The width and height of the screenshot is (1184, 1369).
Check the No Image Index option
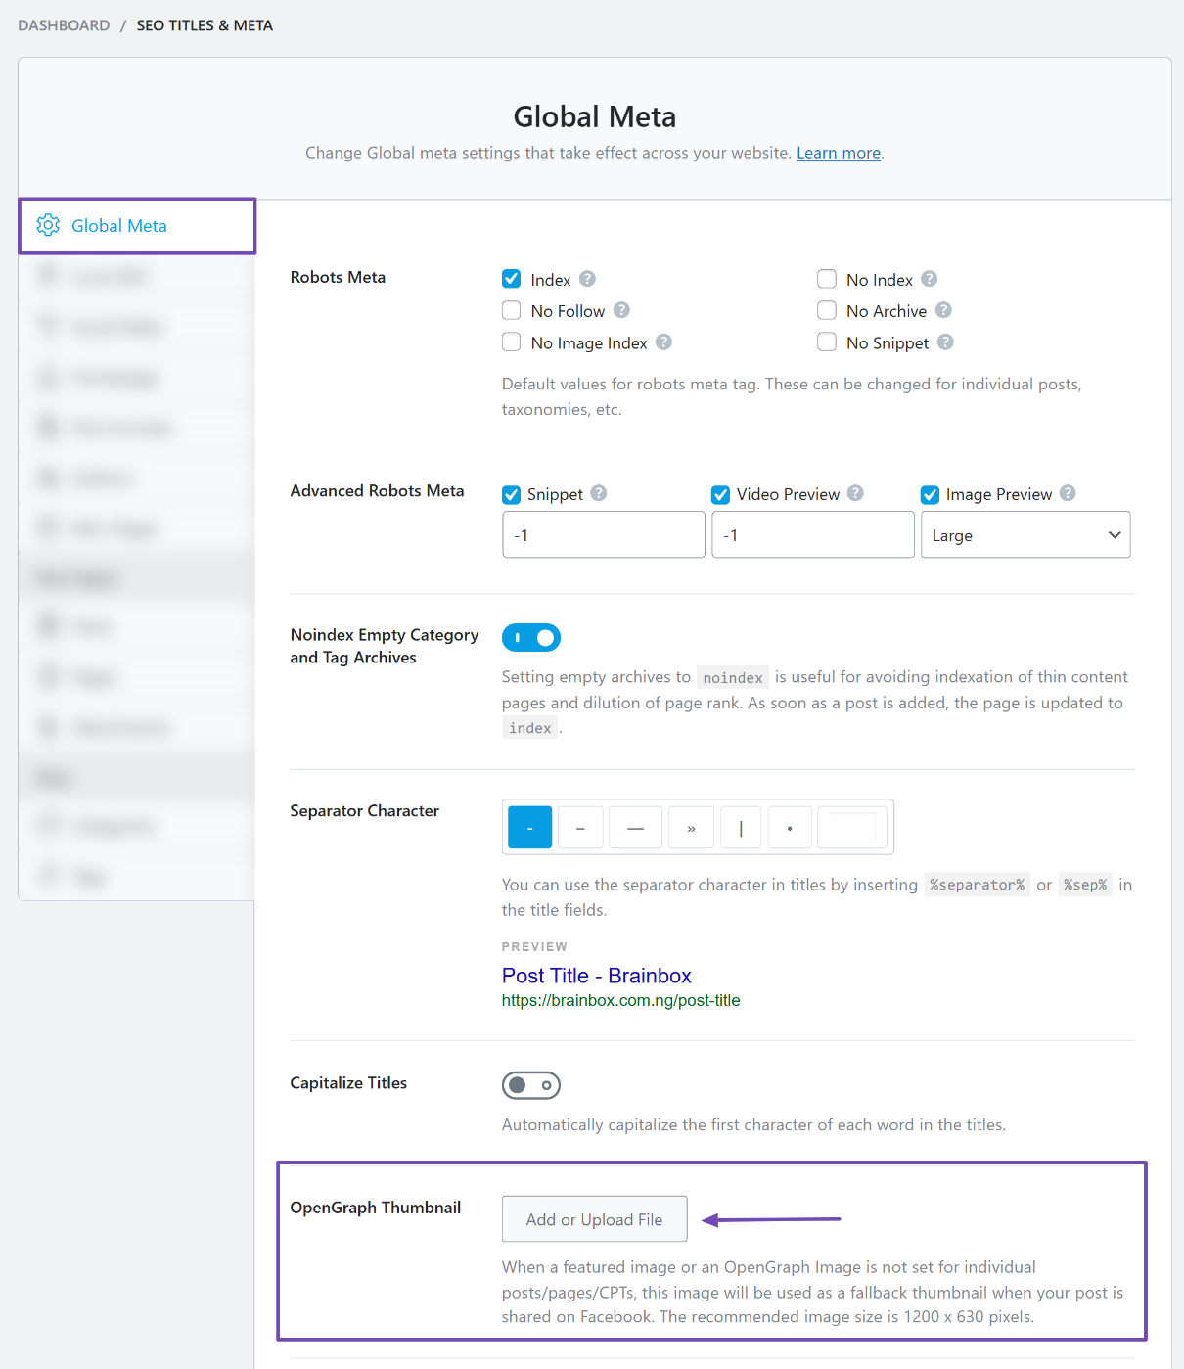click(511, 342)
